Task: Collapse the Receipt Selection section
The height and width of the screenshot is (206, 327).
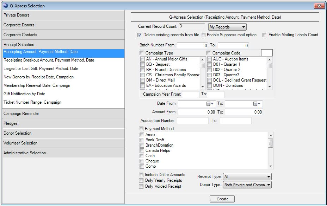Action: (x=63, y=45)
